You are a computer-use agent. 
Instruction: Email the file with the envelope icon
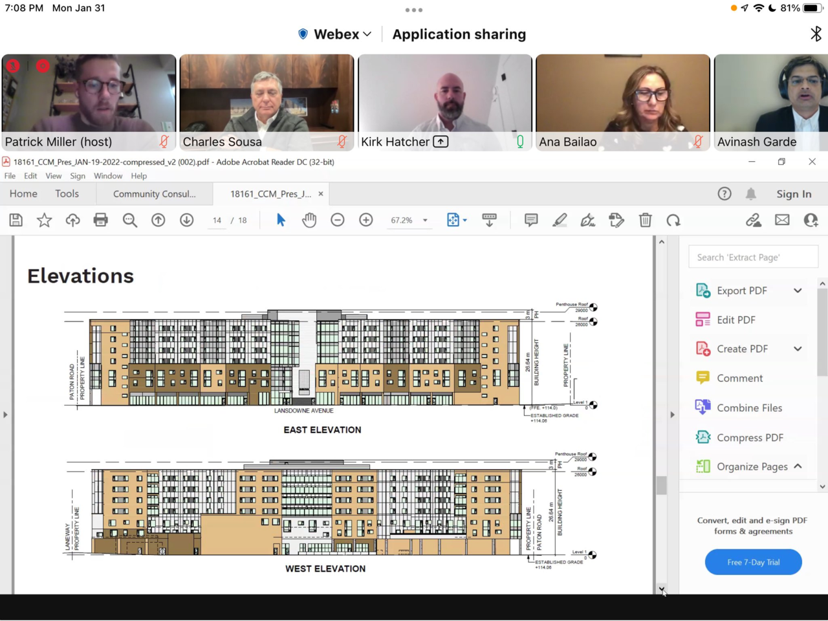782,220
